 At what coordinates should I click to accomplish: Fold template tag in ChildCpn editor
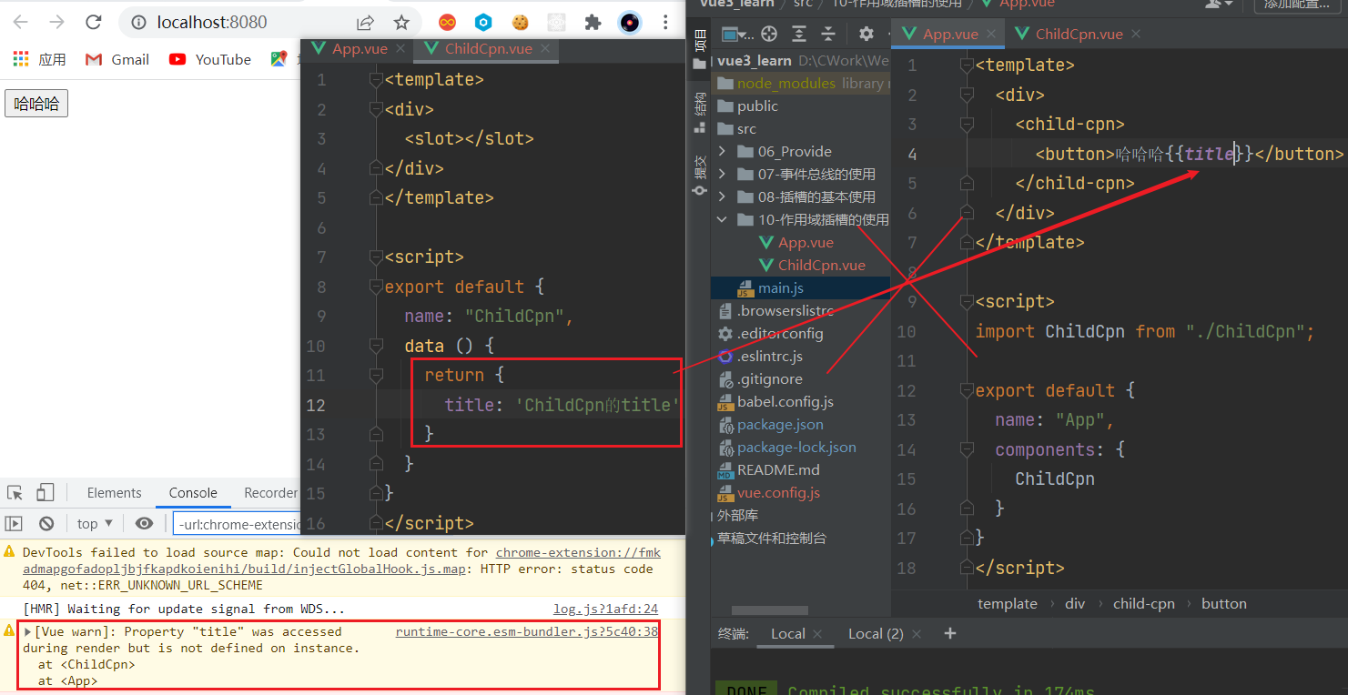coord(376,80)
